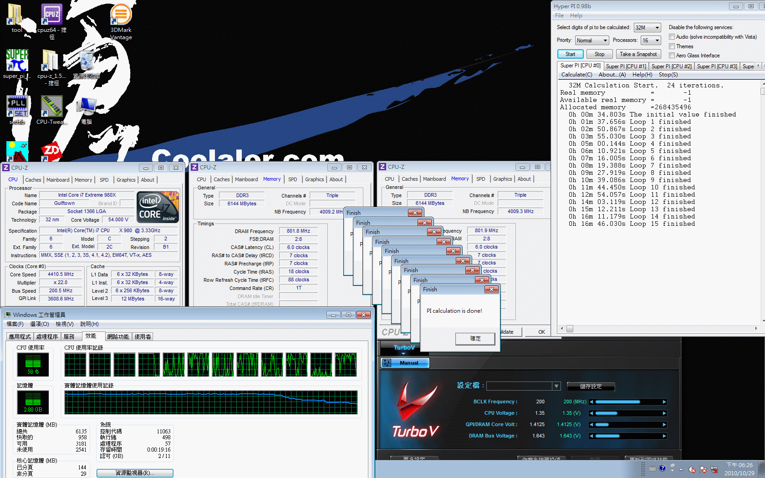Click the blue help question mark tray icon

[x=662, y=468]
